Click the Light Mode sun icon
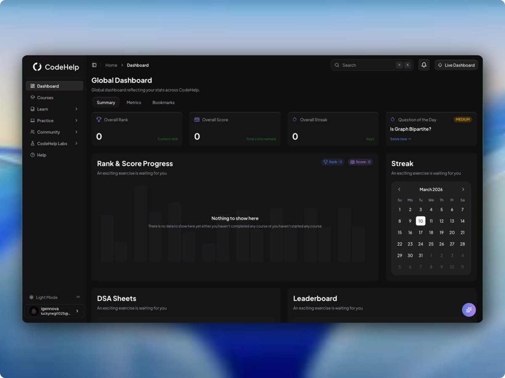 (x=31, y=297)
